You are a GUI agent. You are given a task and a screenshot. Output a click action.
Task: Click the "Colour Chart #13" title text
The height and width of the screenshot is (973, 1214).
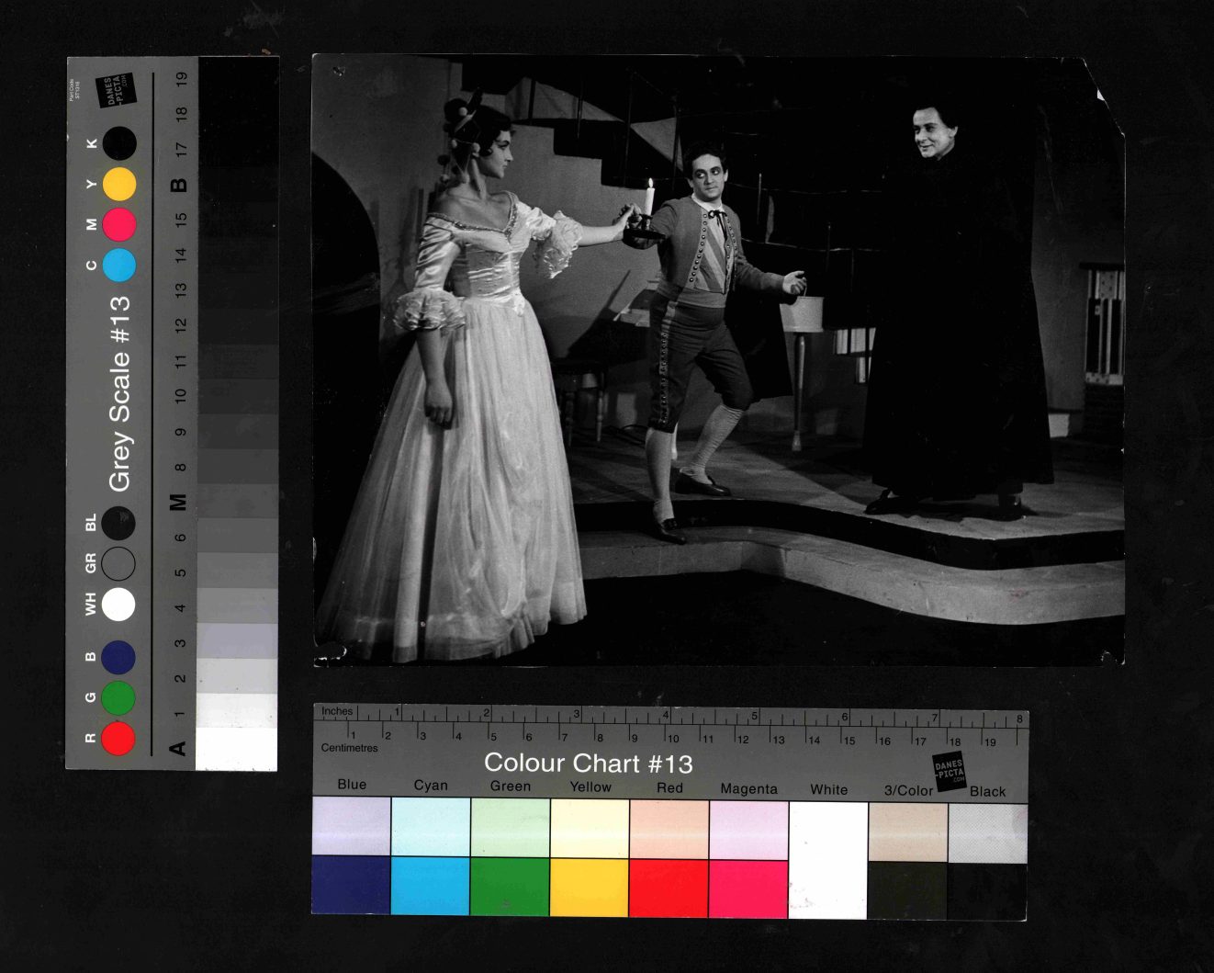588,764
